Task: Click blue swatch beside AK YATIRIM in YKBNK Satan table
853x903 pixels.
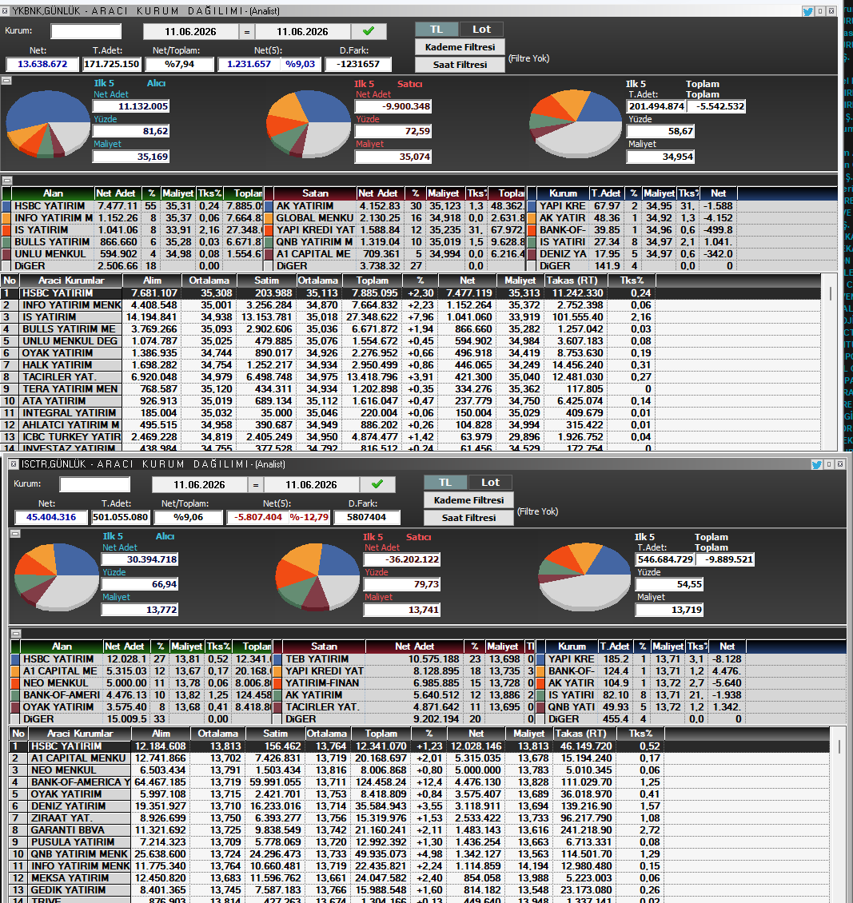Action: pos(269,206)
